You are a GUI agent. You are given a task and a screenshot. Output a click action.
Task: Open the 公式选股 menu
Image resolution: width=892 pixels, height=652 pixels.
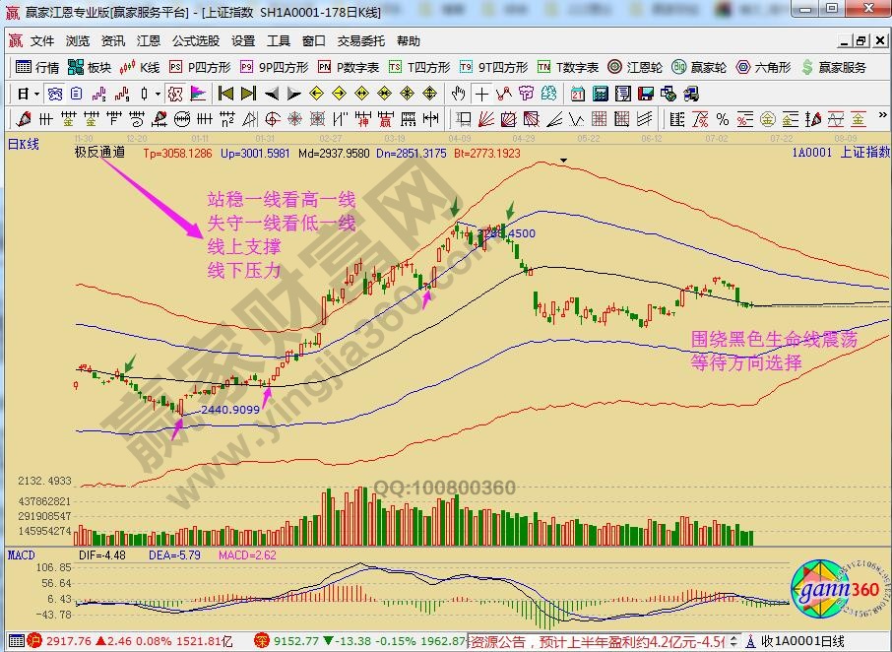pos(196,41)
